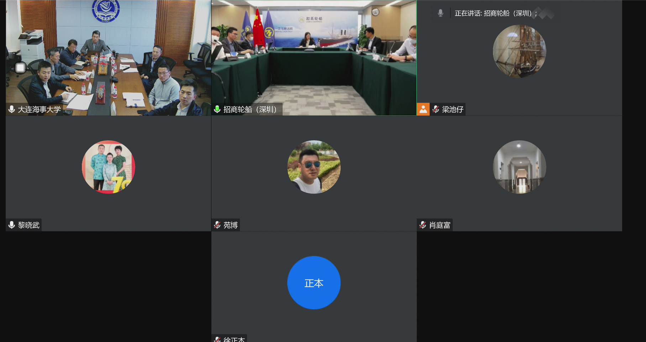Click the 招商轮船（深圳）name label
This screenshot has height=342, width=646.
[x=250, y=109]
